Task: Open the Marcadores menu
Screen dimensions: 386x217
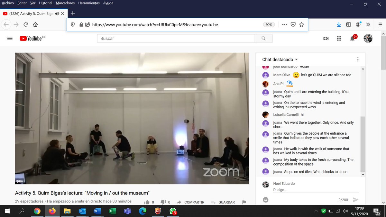Action: click(x=65, y=3)
